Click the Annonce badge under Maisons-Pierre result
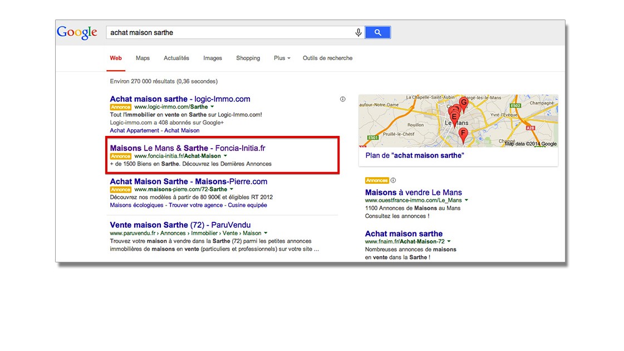This screenshot has height=351, width=624. click(121, 189)
